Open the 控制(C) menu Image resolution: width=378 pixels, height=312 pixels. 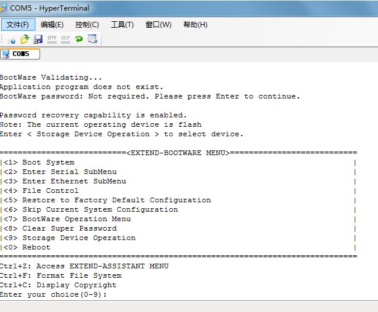pos(87,25)
